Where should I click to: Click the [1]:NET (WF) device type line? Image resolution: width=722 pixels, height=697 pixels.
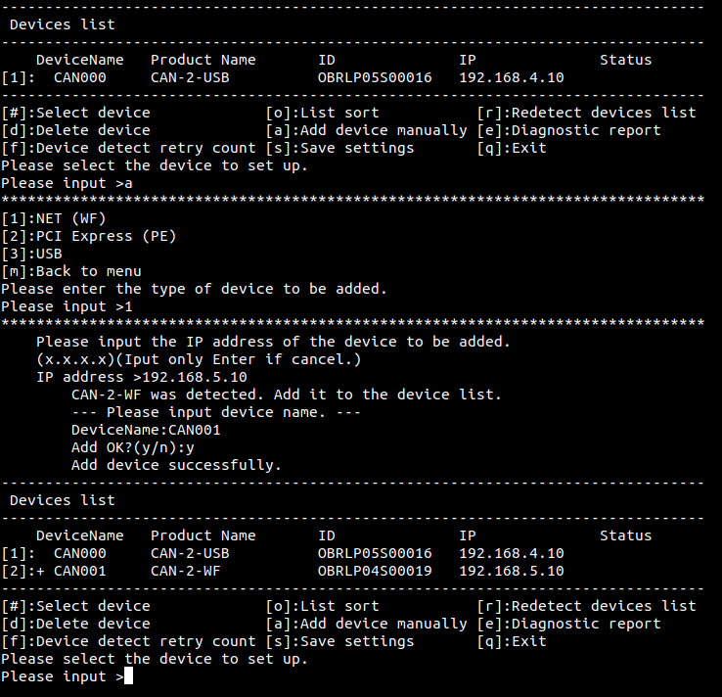click(54, 218)
